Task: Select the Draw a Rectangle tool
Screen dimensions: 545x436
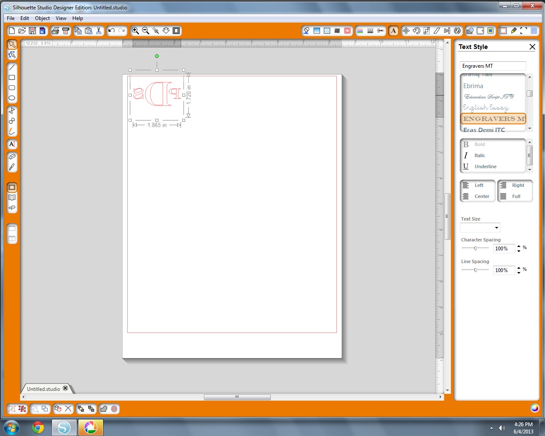Action: pyautogui.click(x=12, y=77)
